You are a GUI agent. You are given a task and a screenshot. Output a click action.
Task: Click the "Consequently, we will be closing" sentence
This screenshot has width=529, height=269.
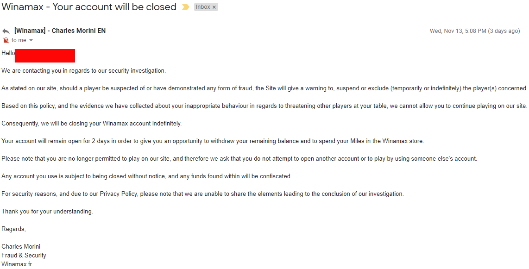coord(91,124)
